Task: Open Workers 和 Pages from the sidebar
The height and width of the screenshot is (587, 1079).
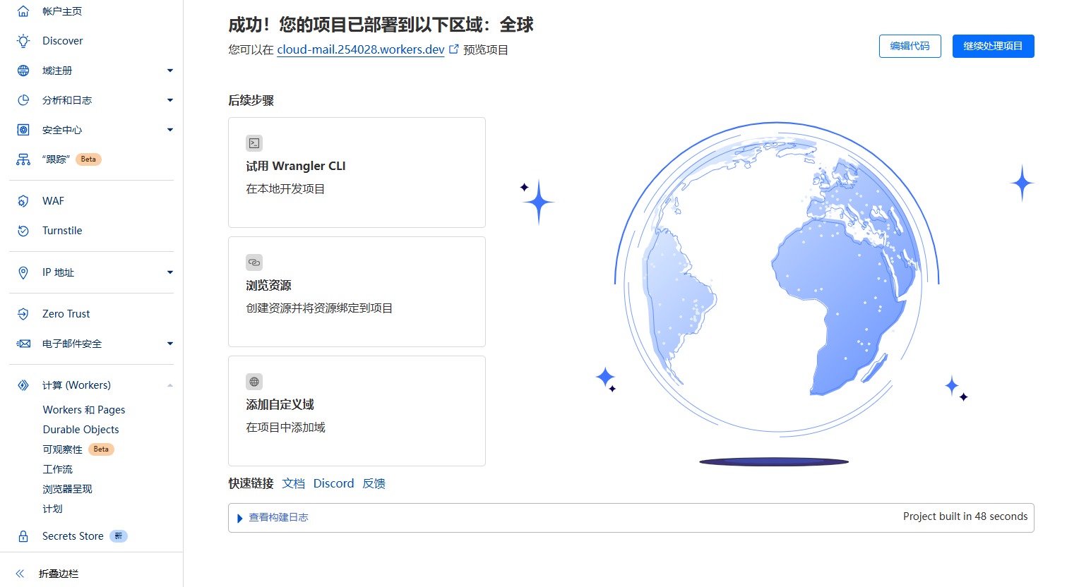Action: (x=83, y=409)
